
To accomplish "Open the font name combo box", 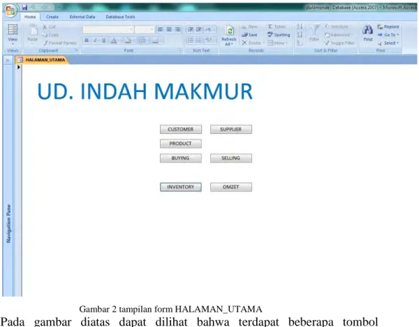I will pos(108,29).
